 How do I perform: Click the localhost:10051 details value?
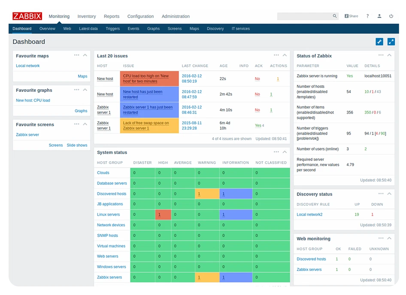(x=378, y=76)
